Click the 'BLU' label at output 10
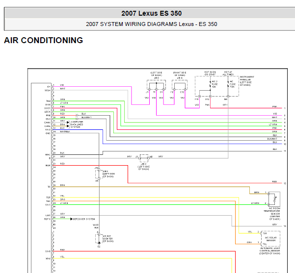Viewport: 295px width, 273px height. click(x=275, y=142)
